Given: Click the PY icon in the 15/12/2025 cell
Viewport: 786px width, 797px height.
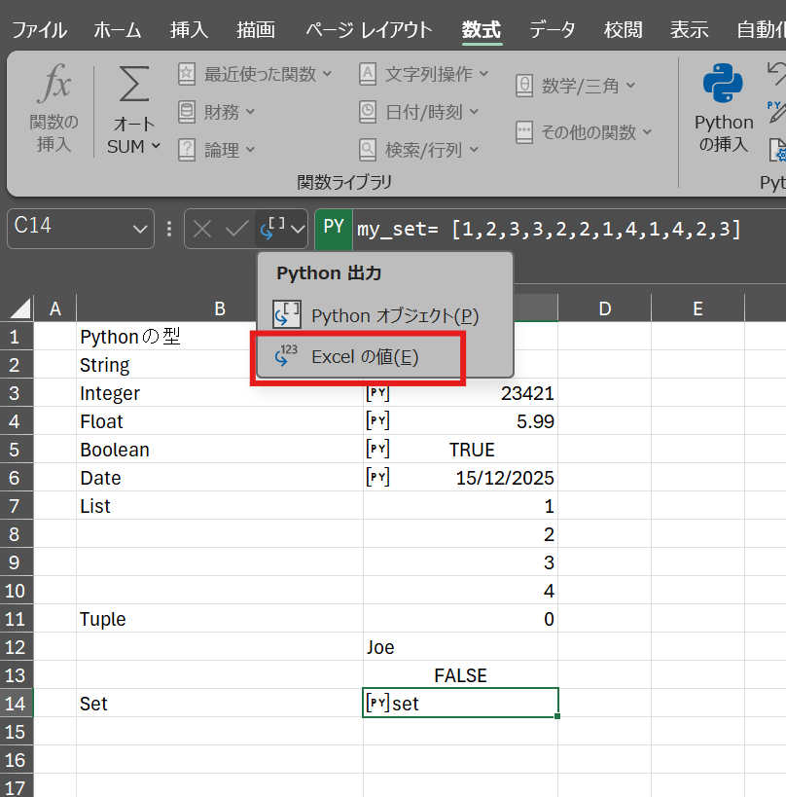Looking at the screenshot, I should pos(377,477).
